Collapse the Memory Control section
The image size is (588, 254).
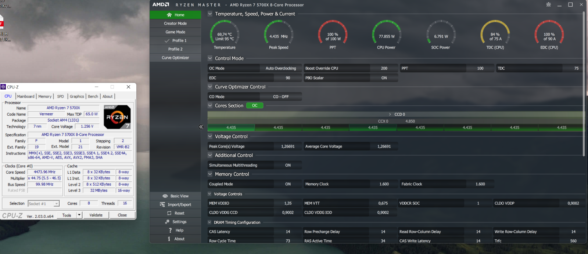[x=210, y=174]
